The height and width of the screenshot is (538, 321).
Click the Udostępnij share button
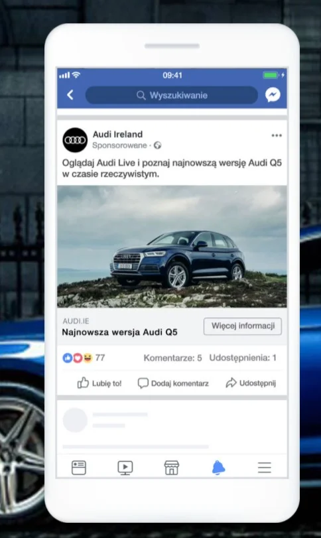pos(251,383)
